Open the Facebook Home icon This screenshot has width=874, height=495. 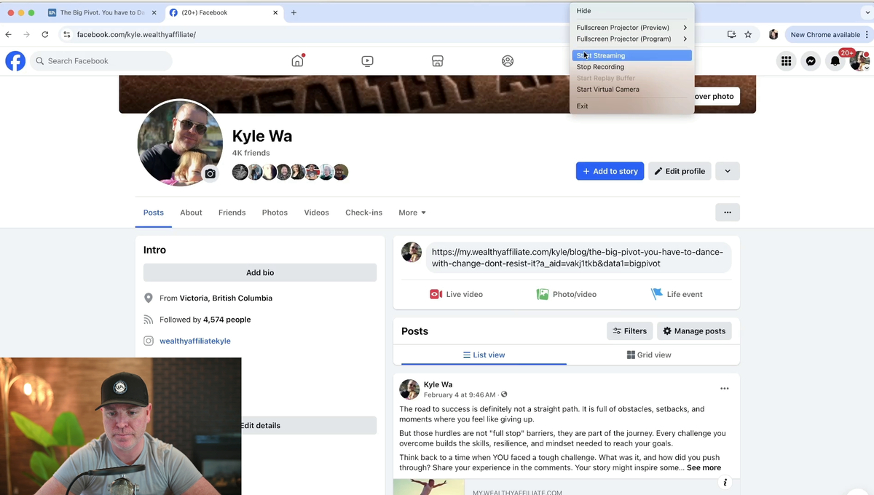coord(297,61)
